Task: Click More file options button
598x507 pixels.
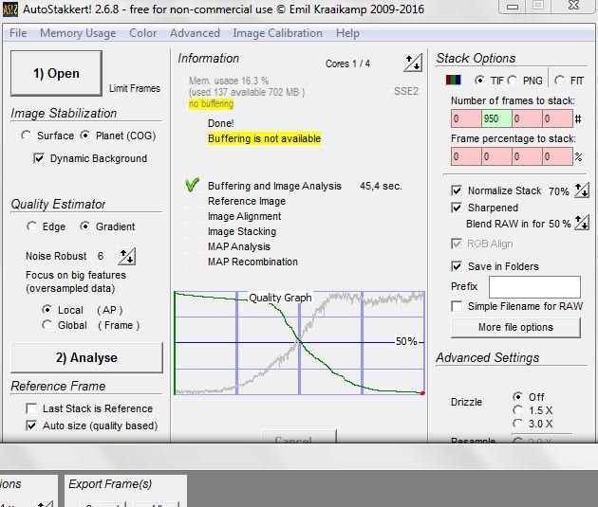Action: (x=515, y=327)
